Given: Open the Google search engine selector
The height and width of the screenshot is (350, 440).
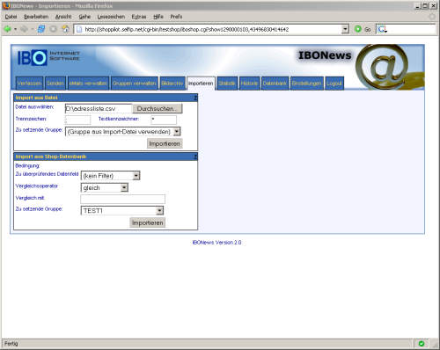Looking at the screenshot, I should pos(382,29).
